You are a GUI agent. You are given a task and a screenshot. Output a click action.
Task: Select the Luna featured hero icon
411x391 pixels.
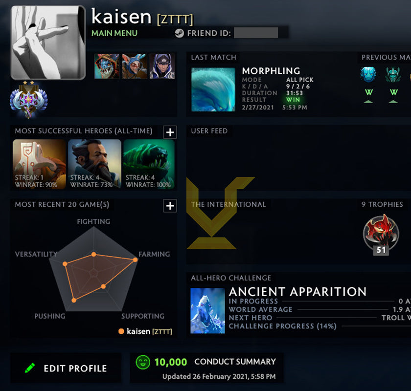point(162,66)
